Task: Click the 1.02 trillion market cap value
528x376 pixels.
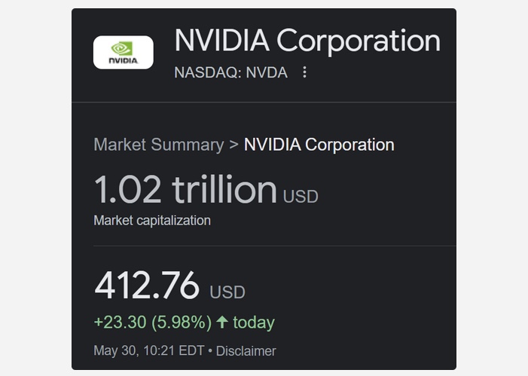Action: 185,189
